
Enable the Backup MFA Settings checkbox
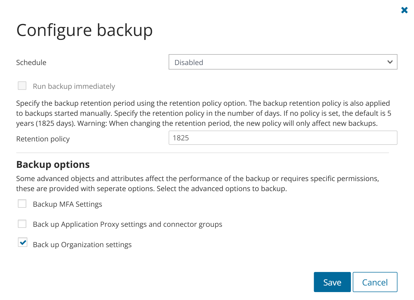[22, 204]
